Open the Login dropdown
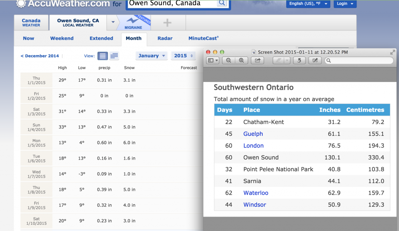399x231 pixels. pyautogui.click(x=345, y=4)
